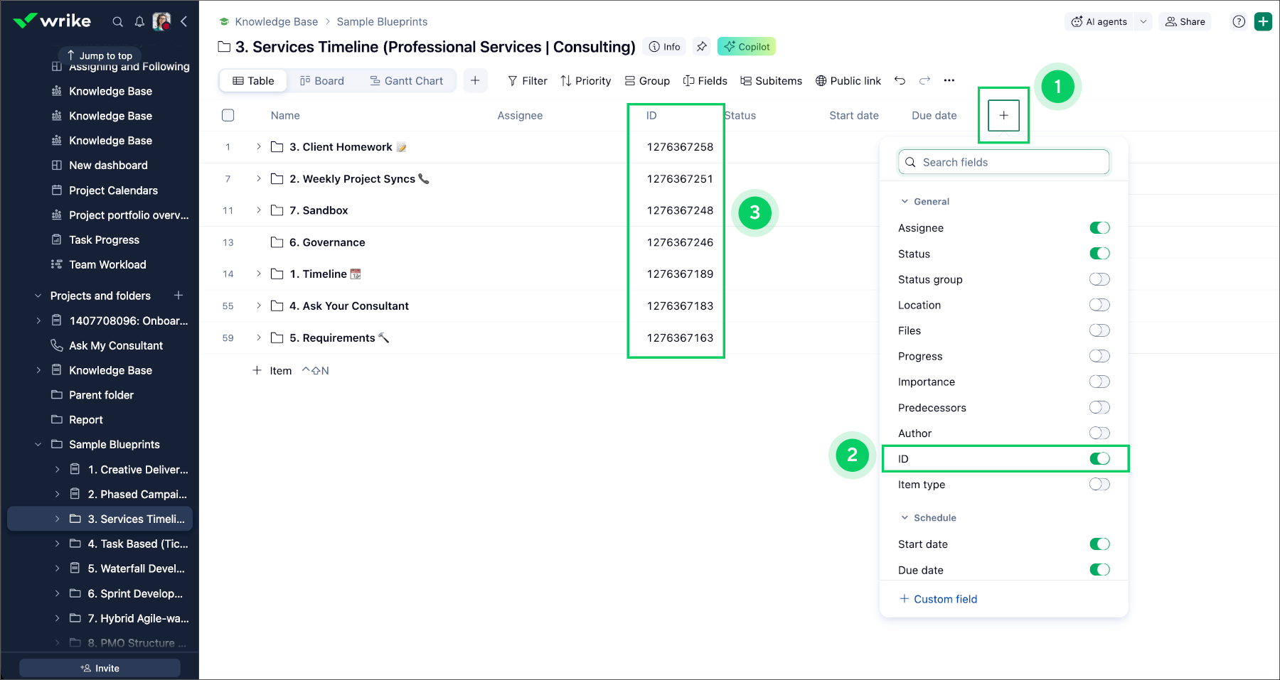Invite users from sidebar button
The width and height of the screenshot is (1280, 680).
(x=100, y=668)
